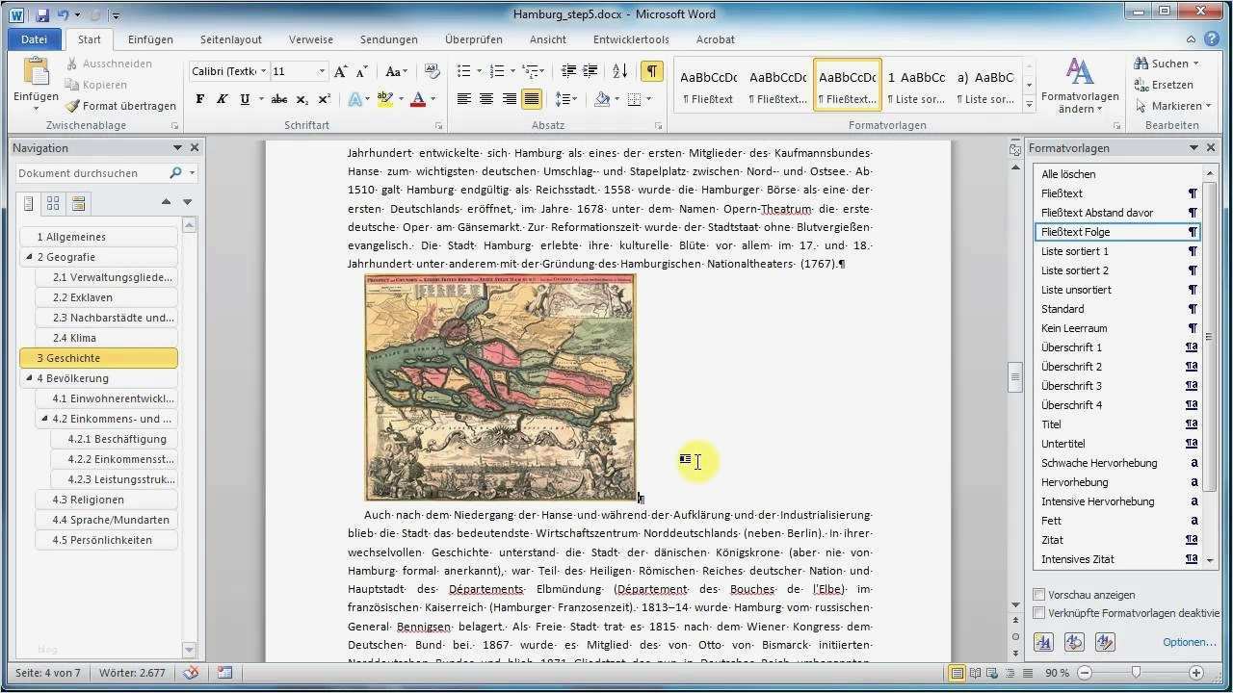Create a new style with Neue Formatvorlage icon

tap(1043, 641)
